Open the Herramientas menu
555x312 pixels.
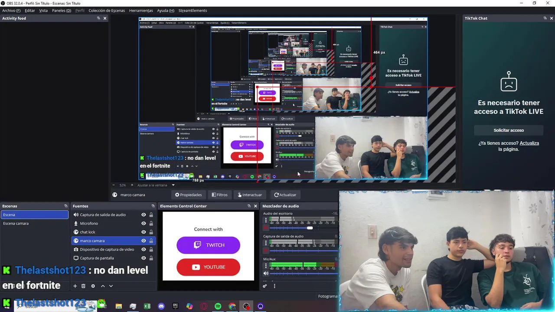pyautogui.click(x=141, y=10)
